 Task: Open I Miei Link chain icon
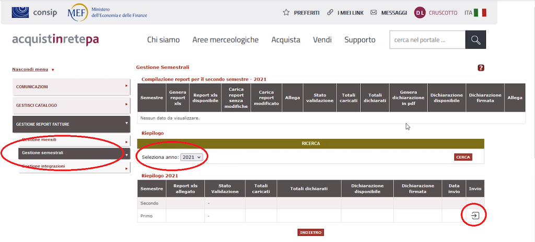tap(330, 13)
